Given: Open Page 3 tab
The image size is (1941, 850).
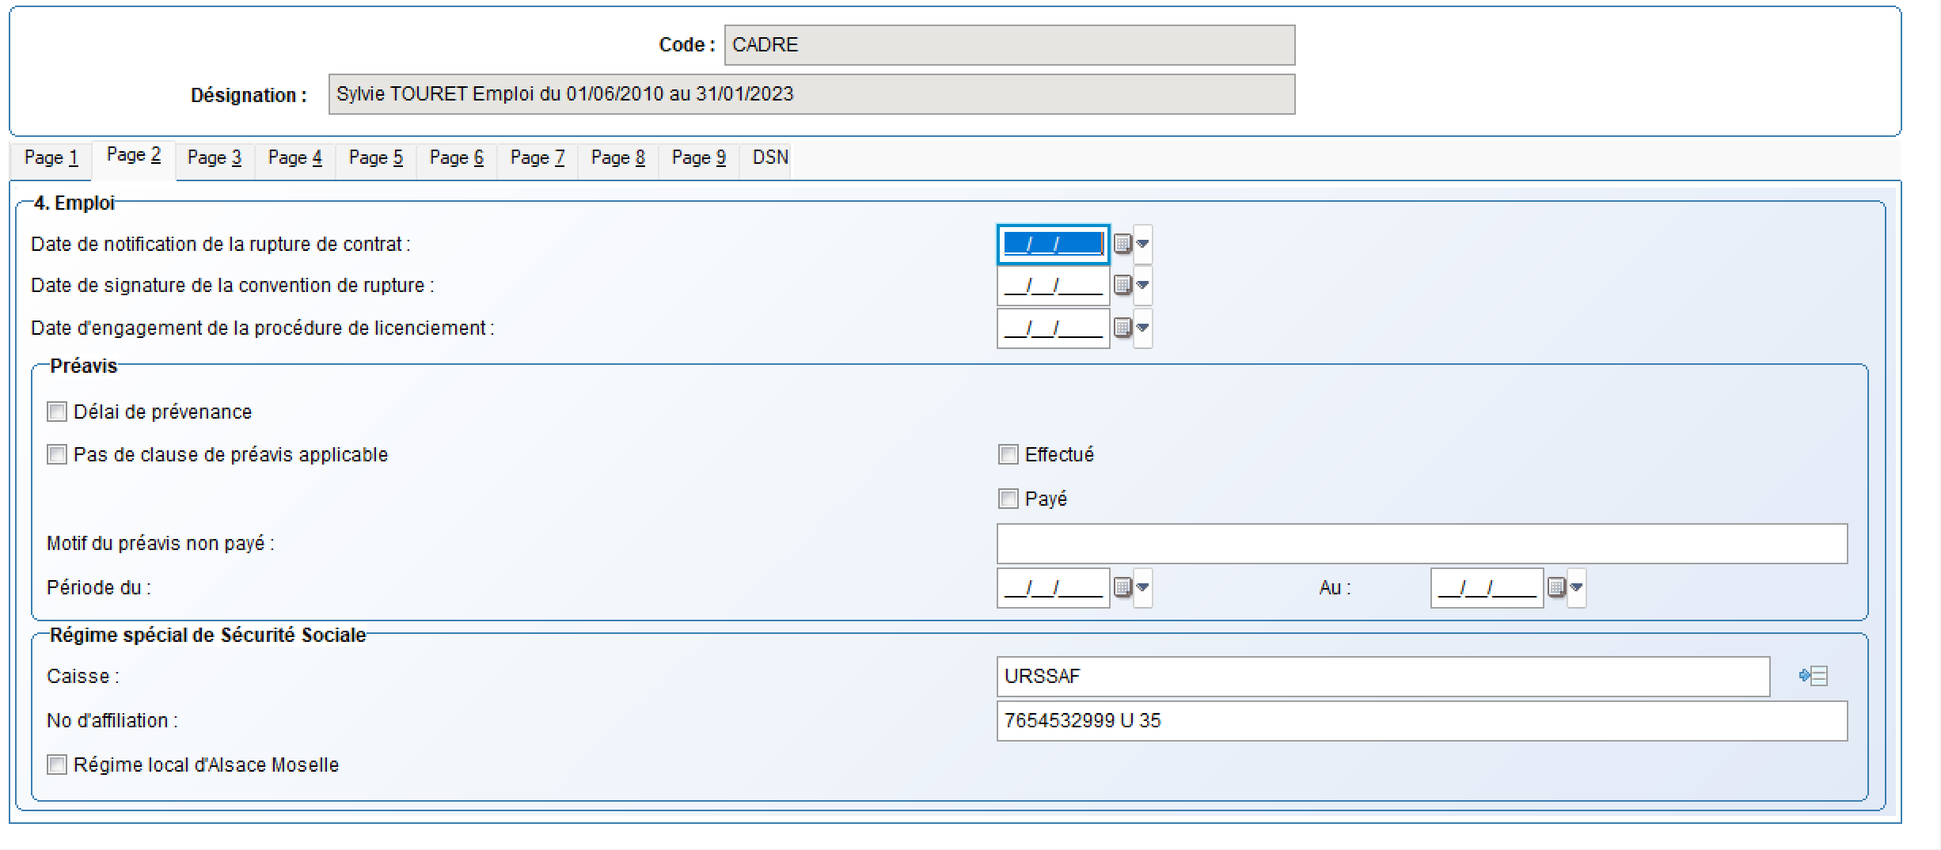Looking at the screenshot, I should [x=215, y=158].
